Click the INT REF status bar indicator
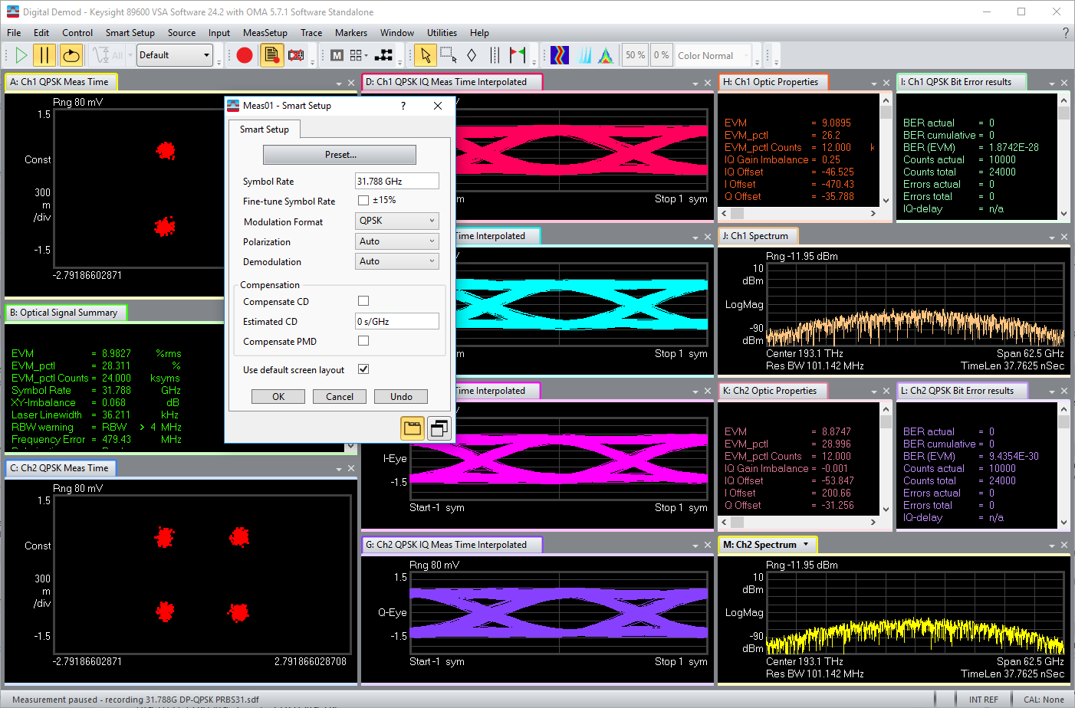This screenshot has width=1075, height=708. (984, 700)
